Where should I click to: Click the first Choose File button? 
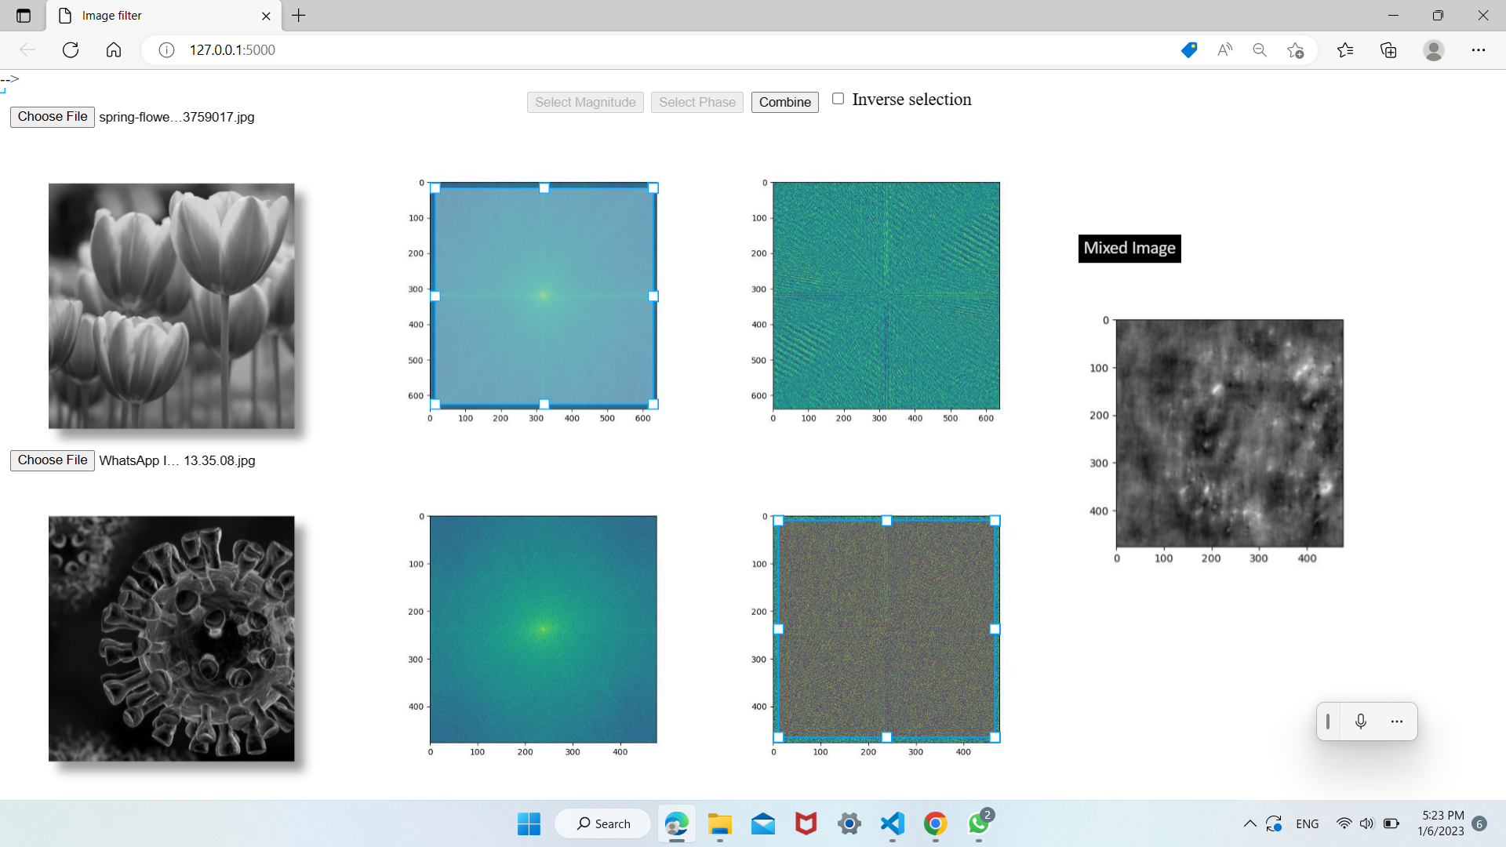(x=52, y=116)
